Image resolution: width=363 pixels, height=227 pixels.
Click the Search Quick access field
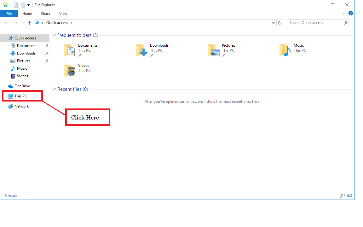[315, 23]
